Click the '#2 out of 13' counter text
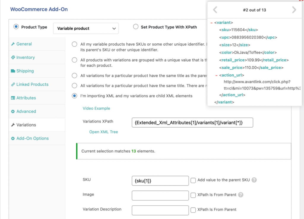The image size is (304, 219). pos(254,10)
